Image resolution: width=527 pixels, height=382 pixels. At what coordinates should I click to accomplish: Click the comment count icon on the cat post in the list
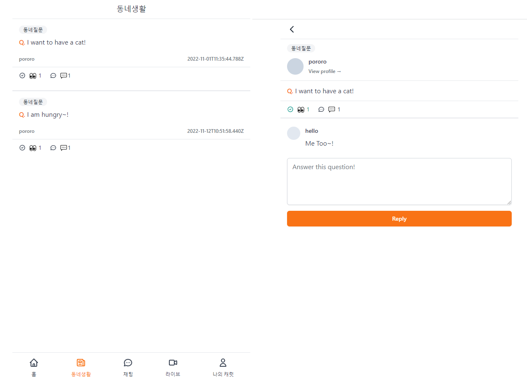tap(64, 75)
